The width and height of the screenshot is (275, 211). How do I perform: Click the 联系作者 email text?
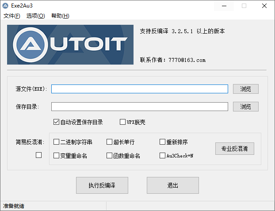click(173, 60)
